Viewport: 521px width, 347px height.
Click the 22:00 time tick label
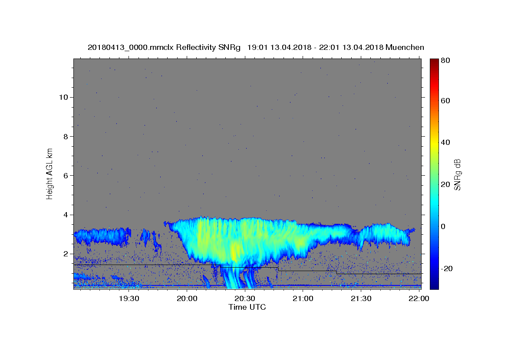419,298
